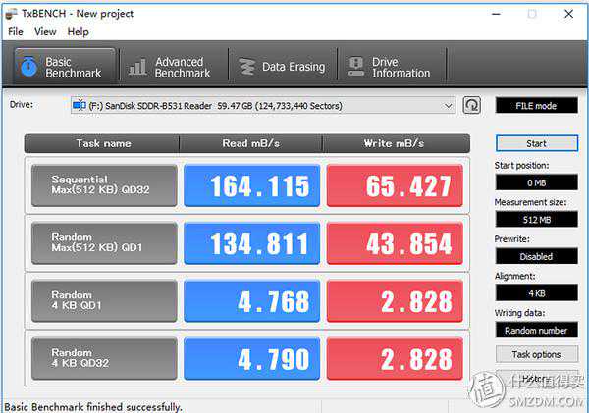589x413 pixels.
Task: Change the Measurement size 512 MB setting
Action: click(x=536, y=219)
